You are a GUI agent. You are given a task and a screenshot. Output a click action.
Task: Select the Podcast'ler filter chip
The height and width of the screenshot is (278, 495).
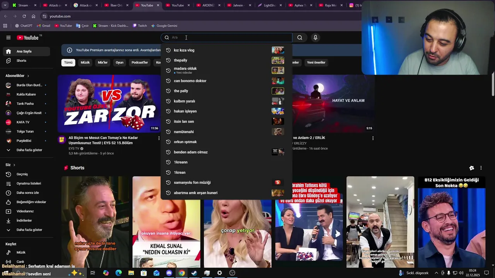[x=140, y=63]
